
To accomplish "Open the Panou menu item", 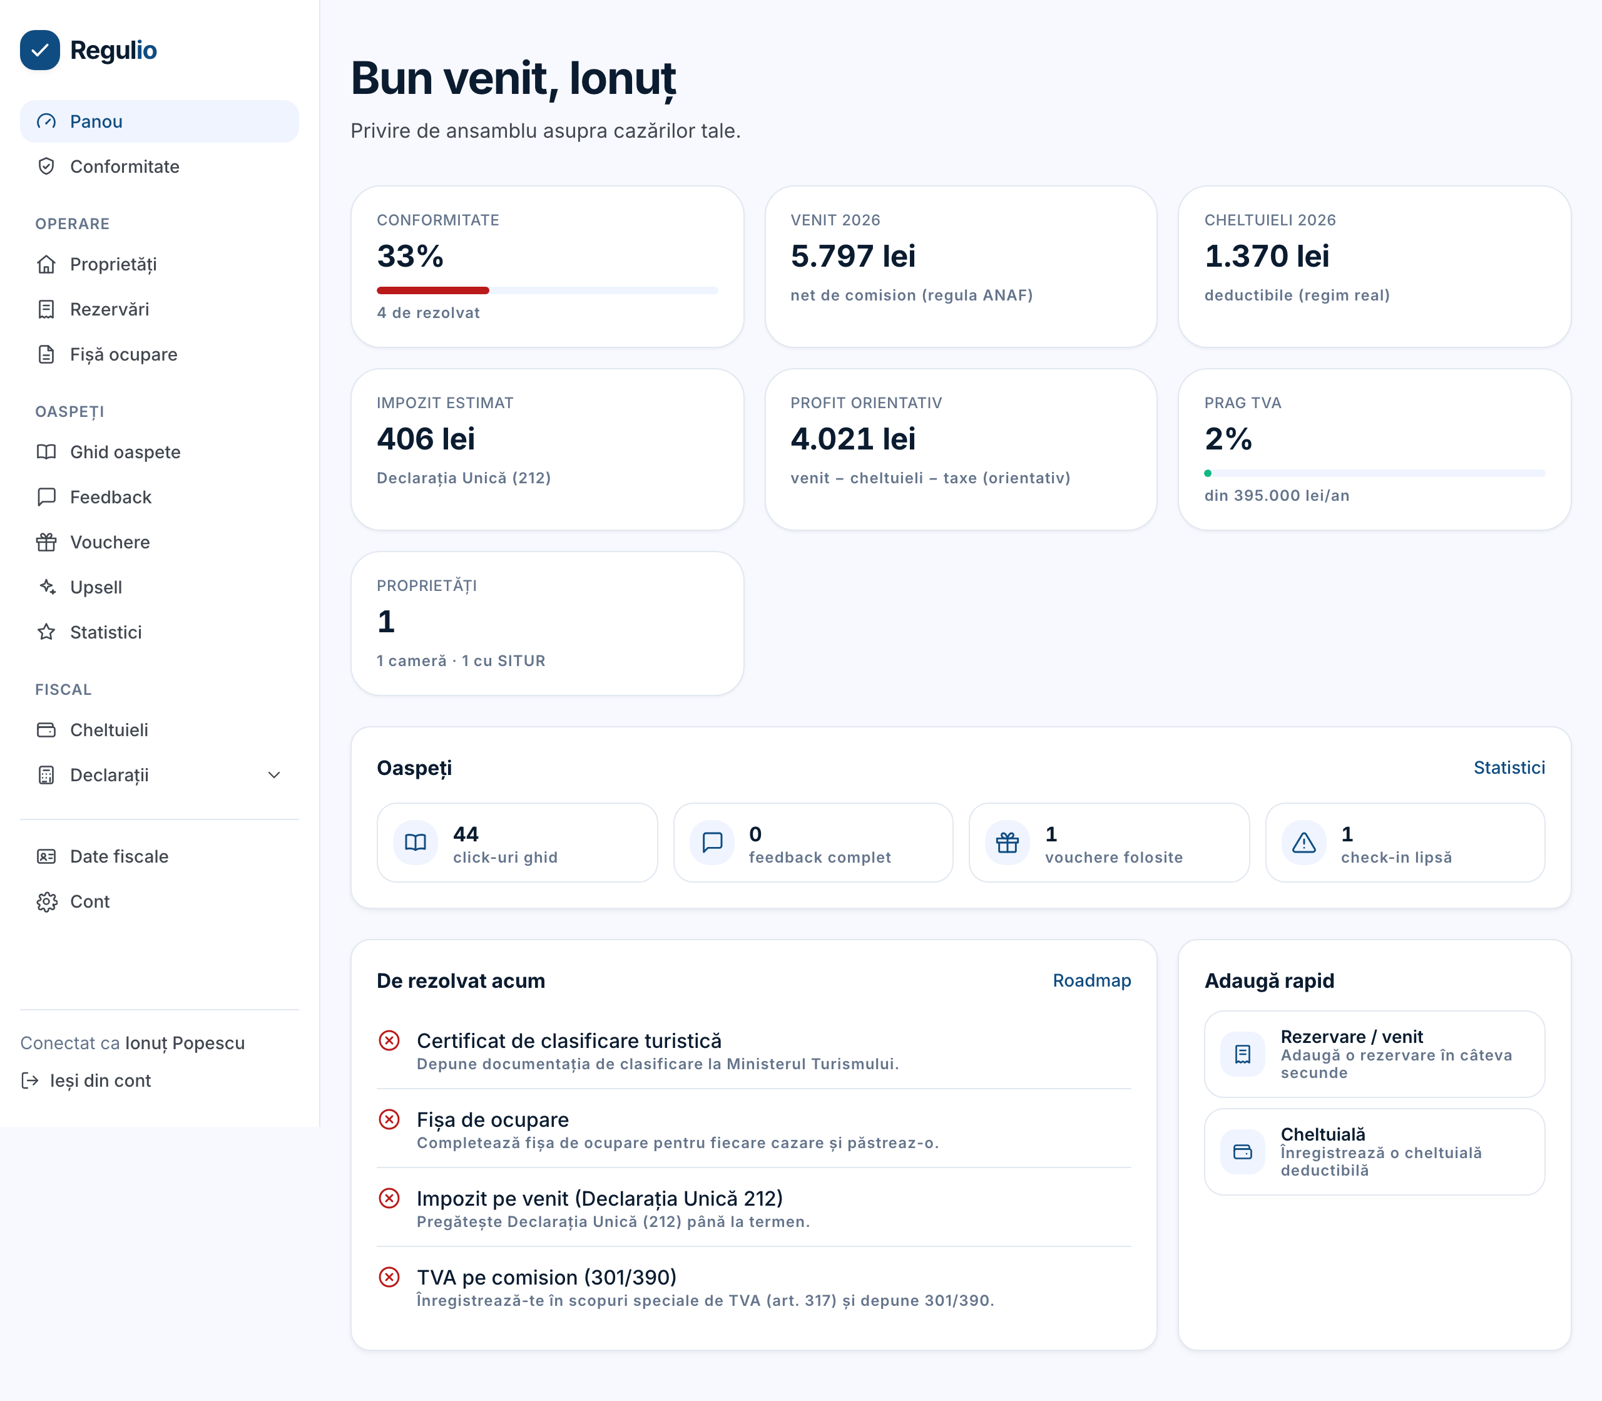I will (160, 121).
